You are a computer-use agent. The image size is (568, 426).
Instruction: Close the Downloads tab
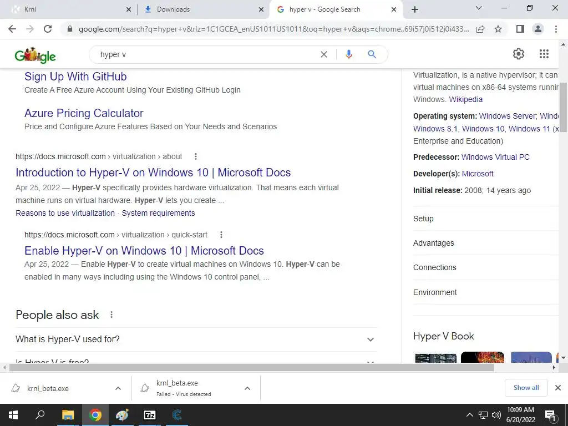tap(261, 9)
